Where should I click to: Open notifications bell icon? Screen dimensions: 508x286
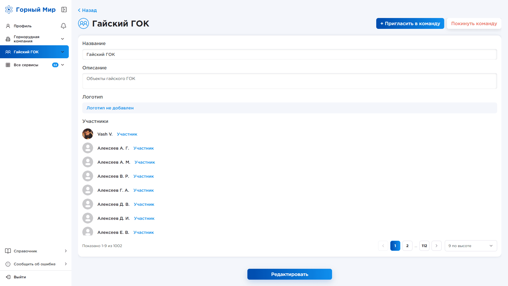point(63,26)
